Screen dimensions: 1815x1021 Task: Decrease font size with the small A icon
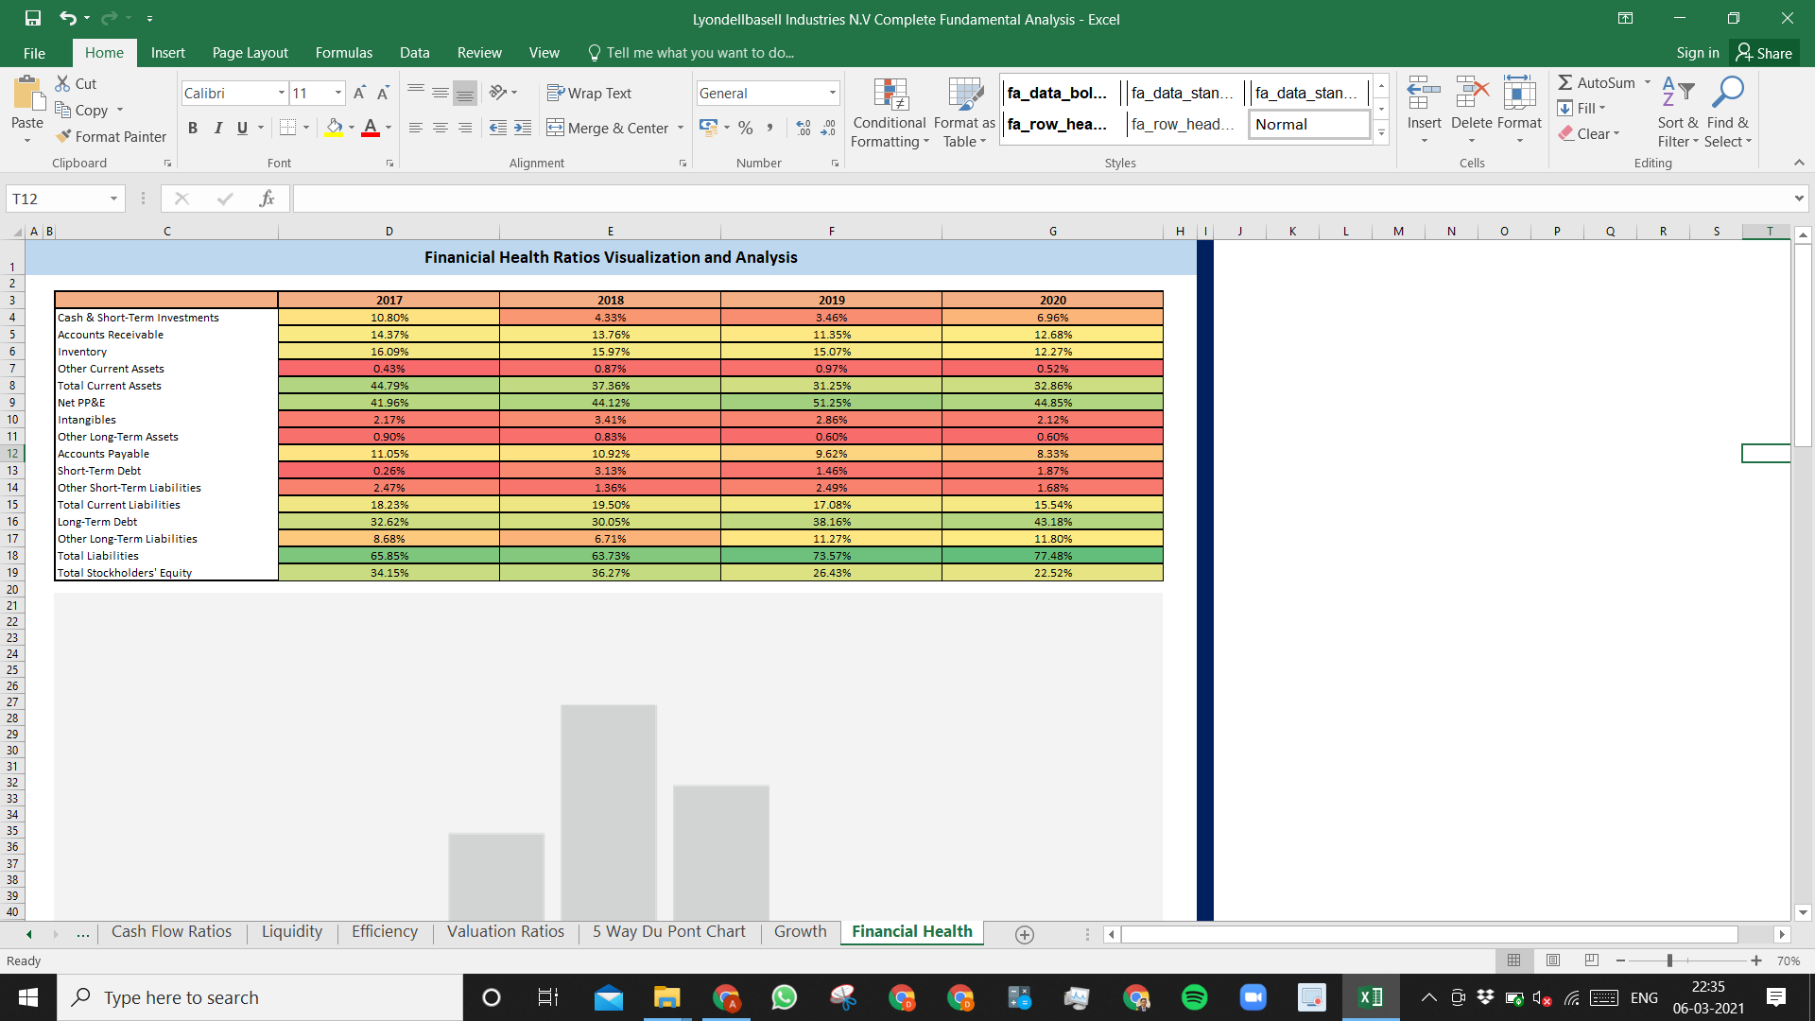[x=383, y=93]
